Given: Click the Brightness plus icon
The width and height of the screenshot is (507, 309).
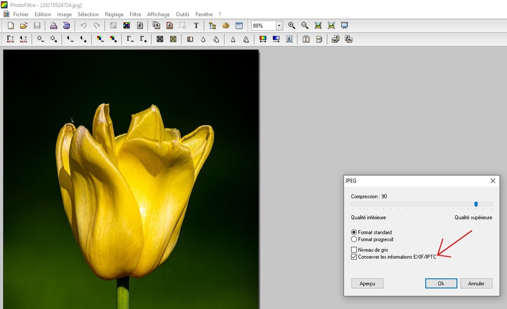Looking at the screenshot, I should point(53,39).
